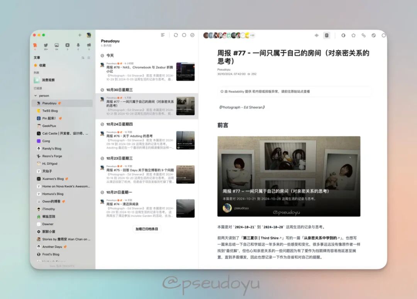Select the Tw93 Blog feed
The width and height of the screenshot is (417, 299).
63,111
